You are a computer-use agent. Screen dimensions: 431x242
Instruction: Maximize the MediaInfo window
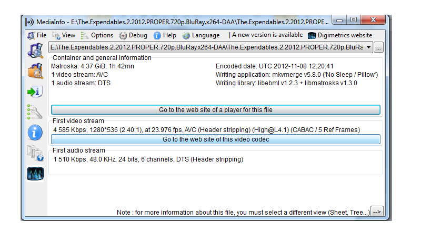point(354,20)
